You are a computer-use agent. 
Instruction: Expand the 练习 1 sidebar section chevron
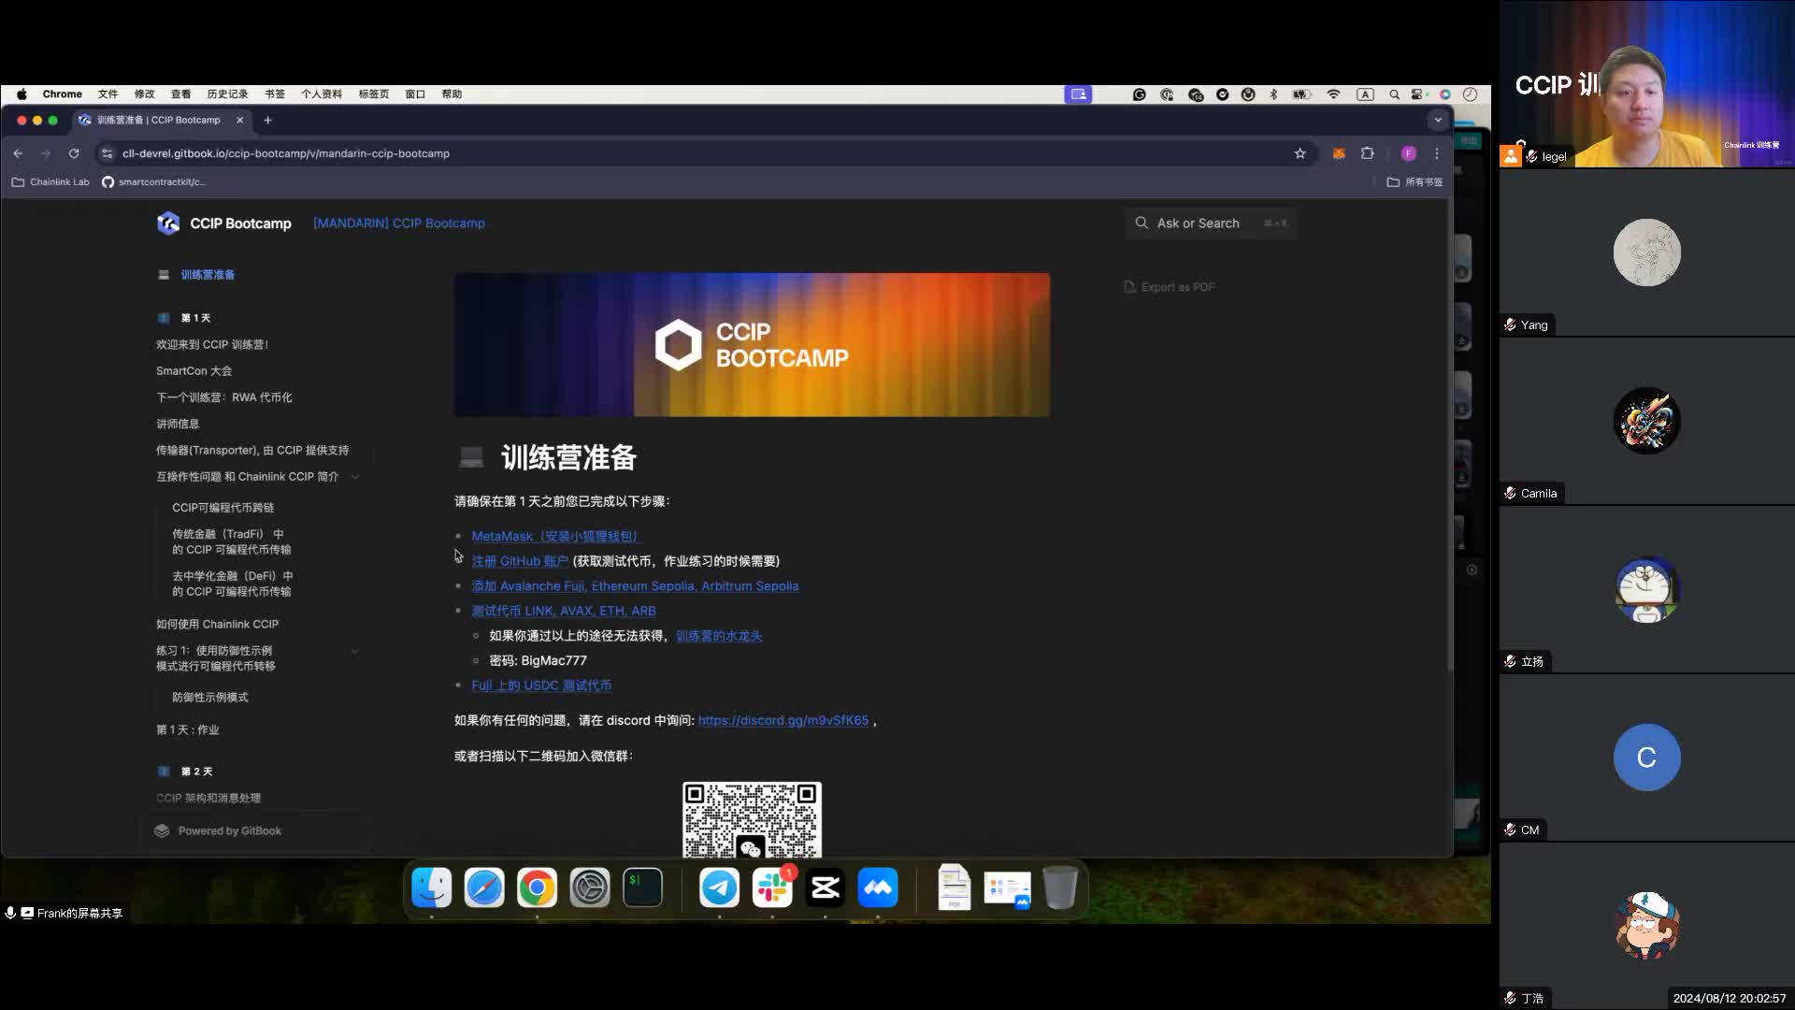click(355, 651)
